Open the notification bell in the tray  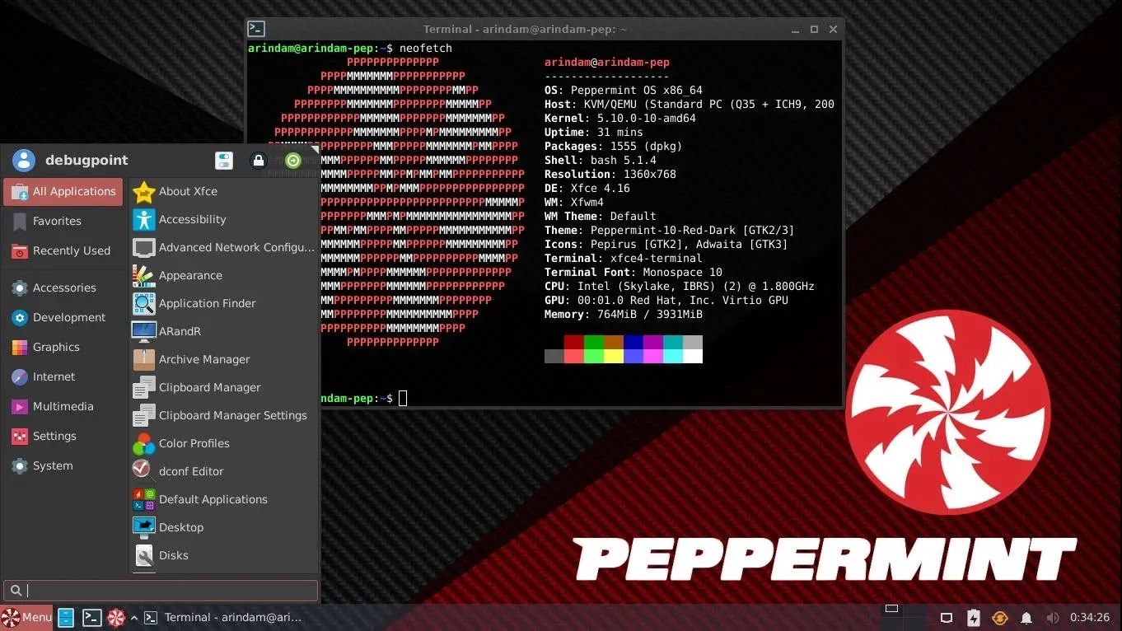click(x=1026, y=617)
